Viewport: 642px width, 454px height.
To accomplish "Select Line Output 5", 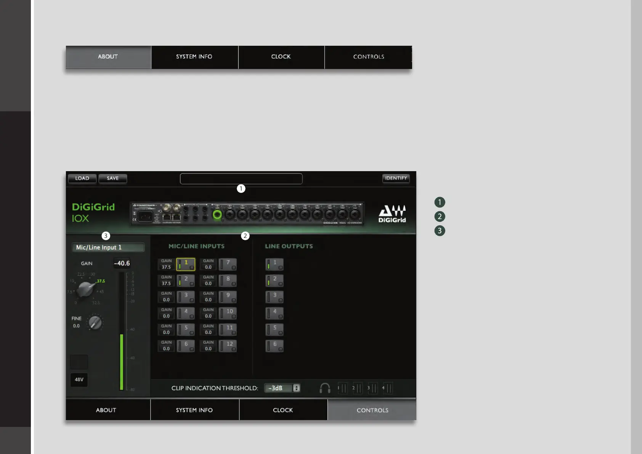I will point(274,330).
